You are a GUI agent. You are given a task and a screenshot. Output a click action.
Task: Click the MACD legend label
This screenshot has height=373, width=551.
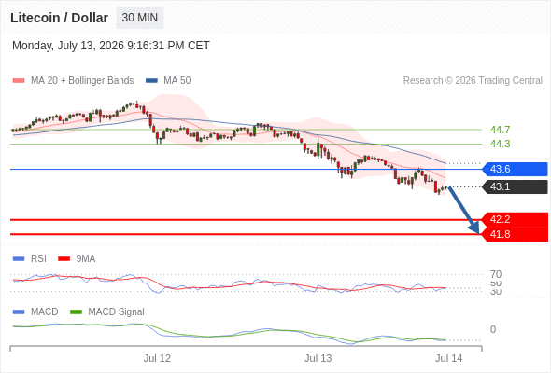tap(44, 312)
